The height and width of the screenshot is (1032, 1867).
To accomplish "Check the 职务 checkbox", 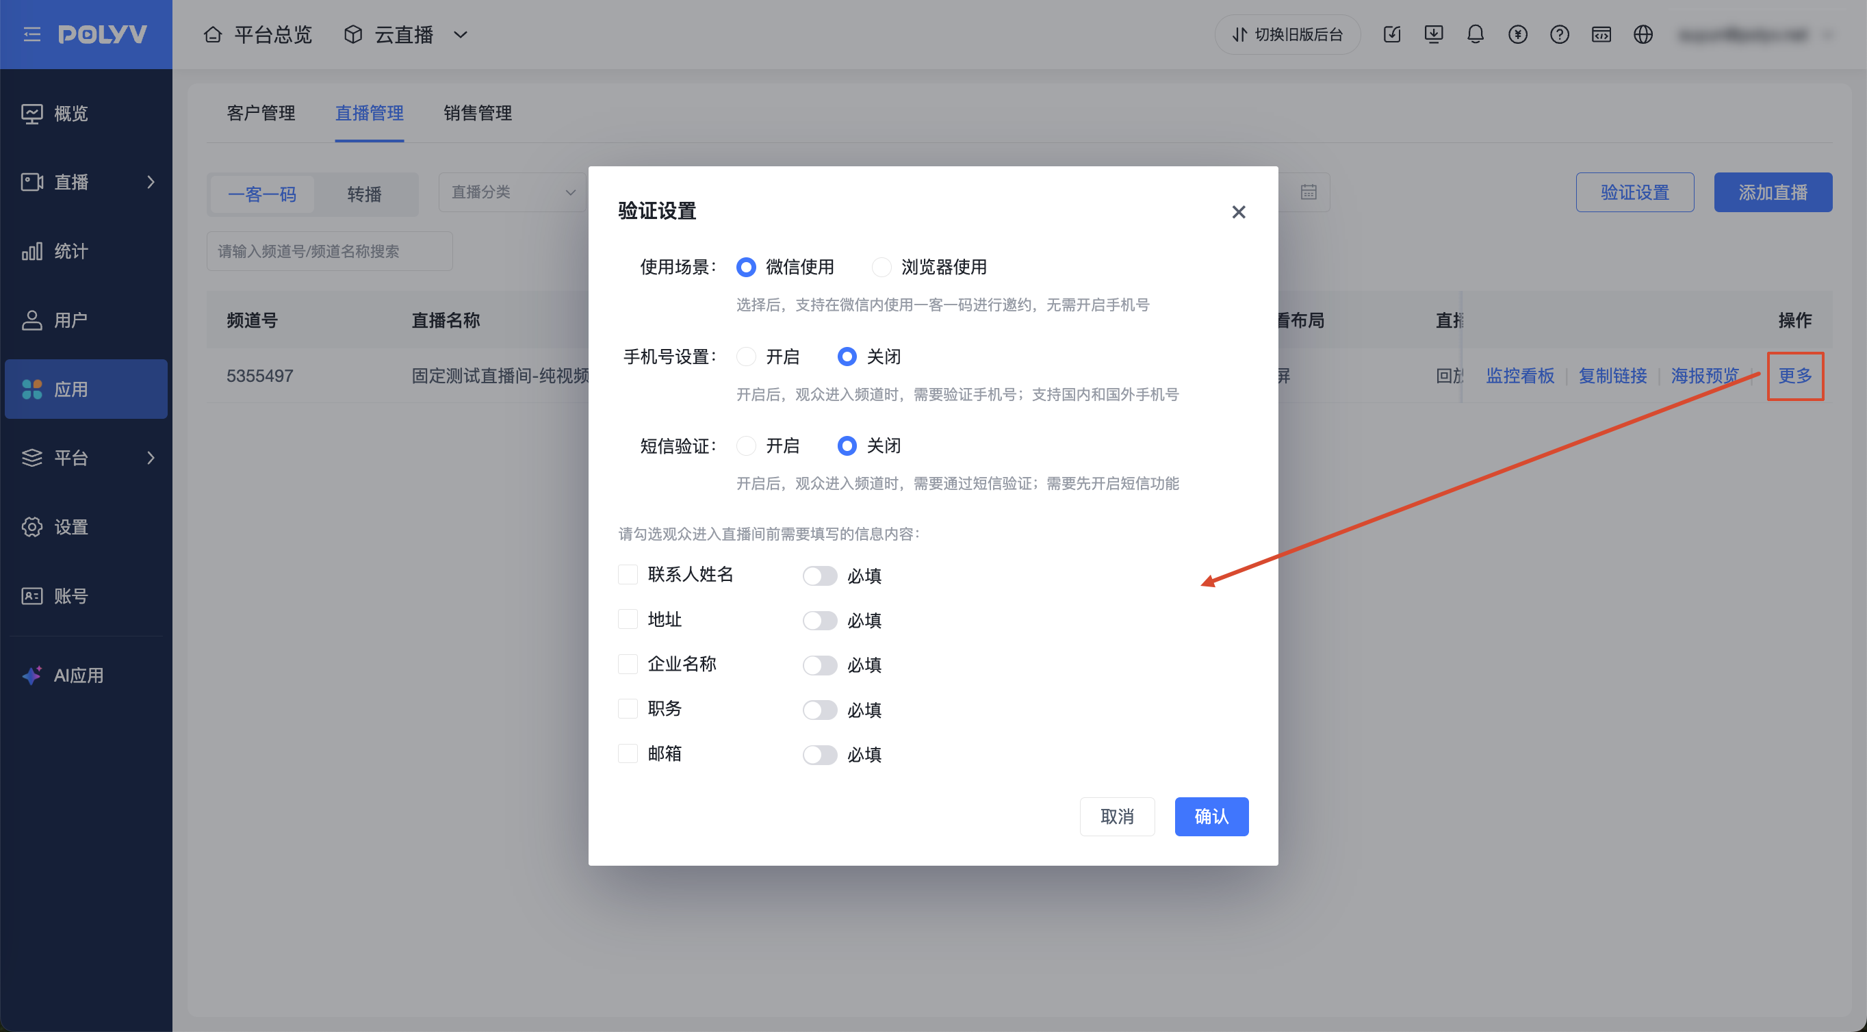I will point(628,709).
